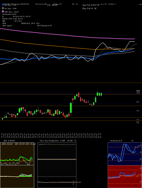Viewport: 142px width, 188px height.
Task: Select the '50 Day = 9.08' legend label
Action: click(11, 8)
